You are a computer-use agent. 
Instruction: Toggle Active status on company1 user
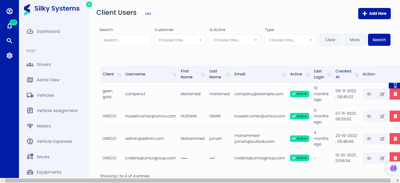pyautogui.click(x=299, y=94)
